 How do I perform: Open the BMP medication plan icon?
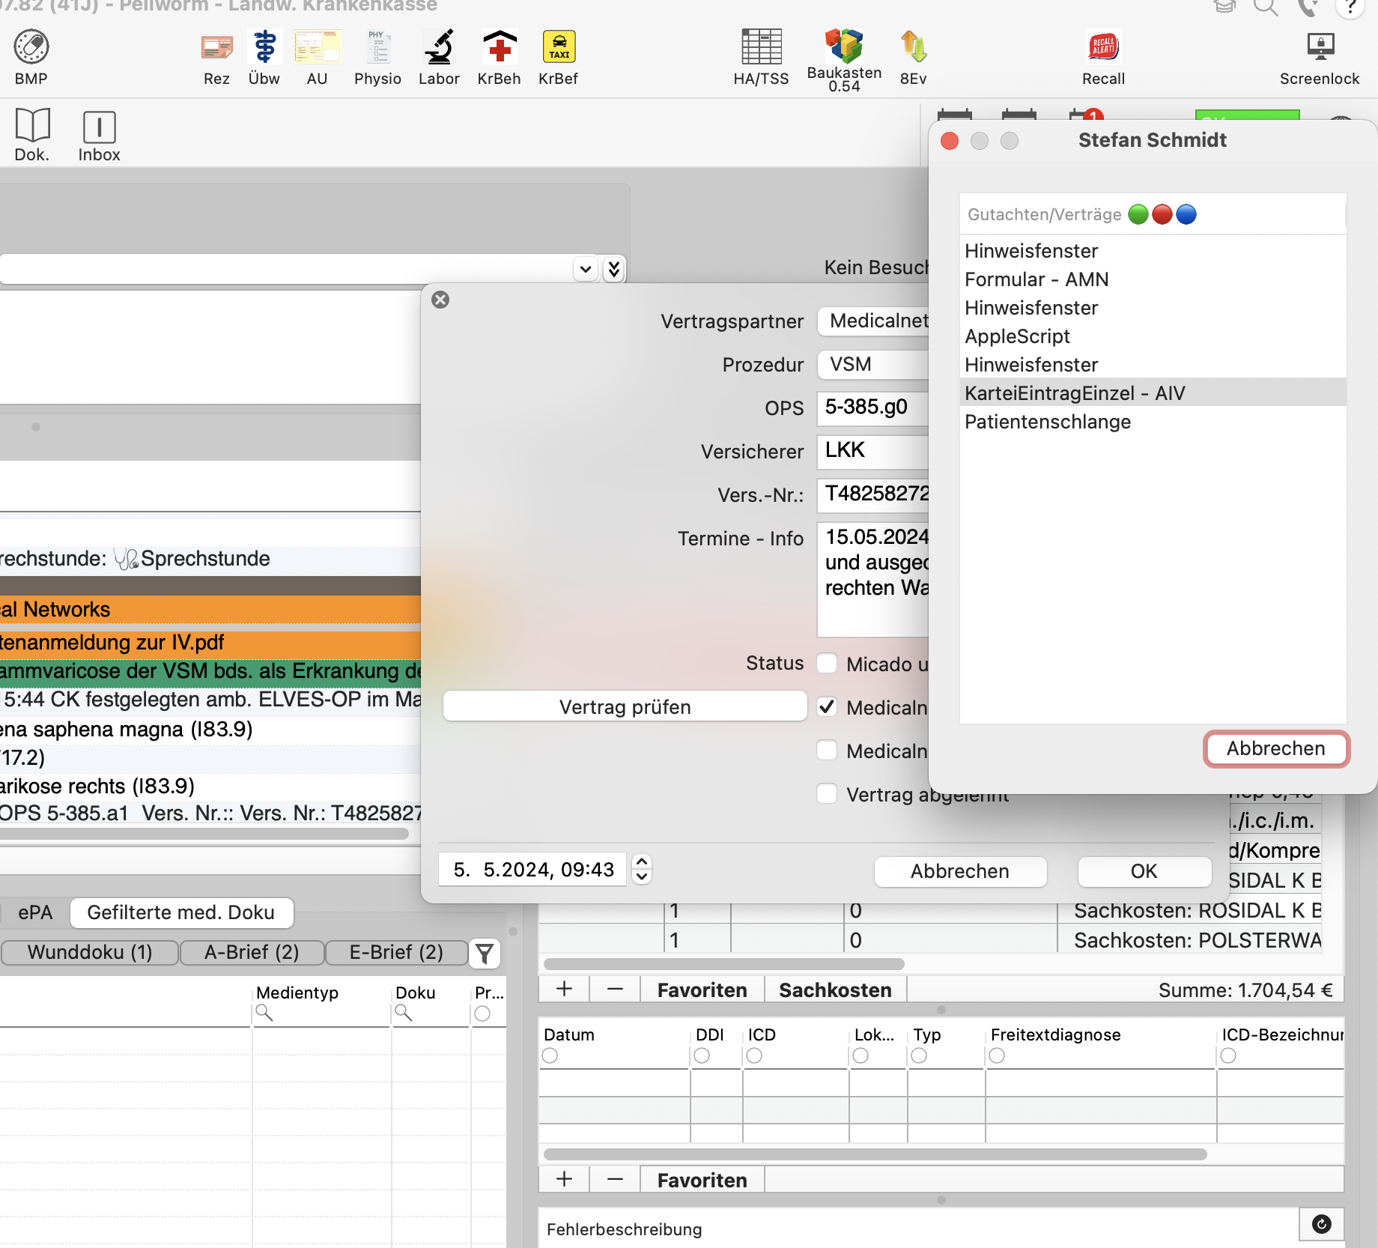point(31,47)
